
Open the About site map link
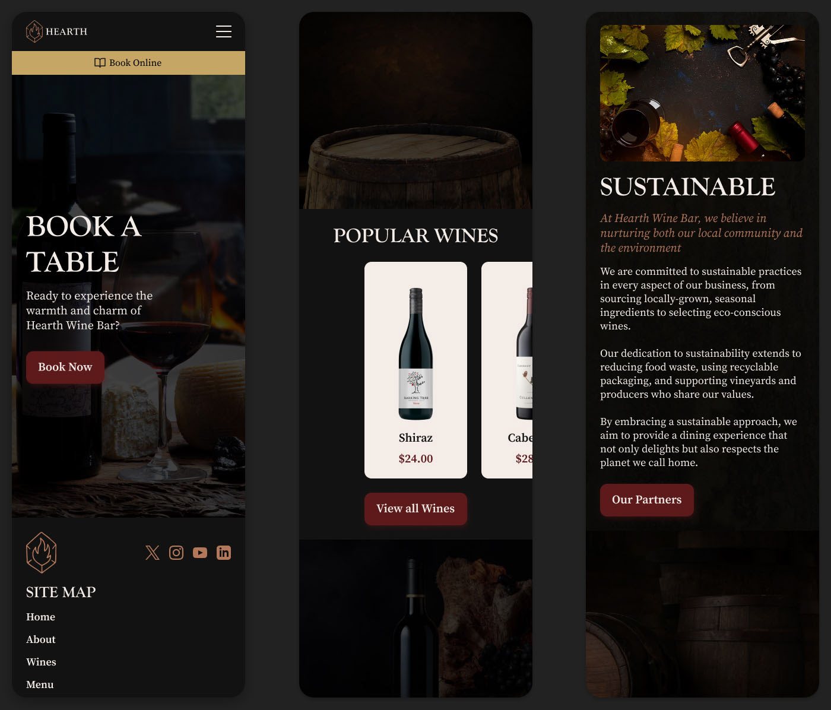click(x=41, y=639)
